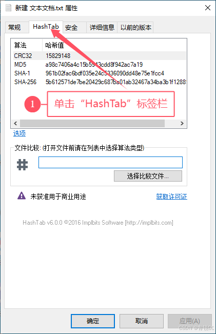Open the 以前的版本 tab

pos(135,28)
